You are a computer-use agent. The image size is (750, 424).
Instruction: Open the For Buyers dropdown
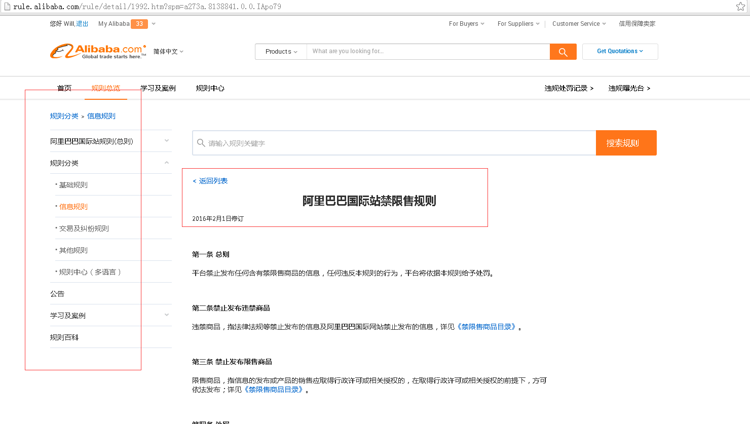[x=467, y=24]
